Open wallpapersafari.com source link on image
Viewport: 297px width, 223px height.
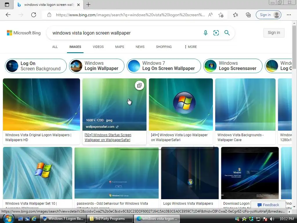click(102, 127)
